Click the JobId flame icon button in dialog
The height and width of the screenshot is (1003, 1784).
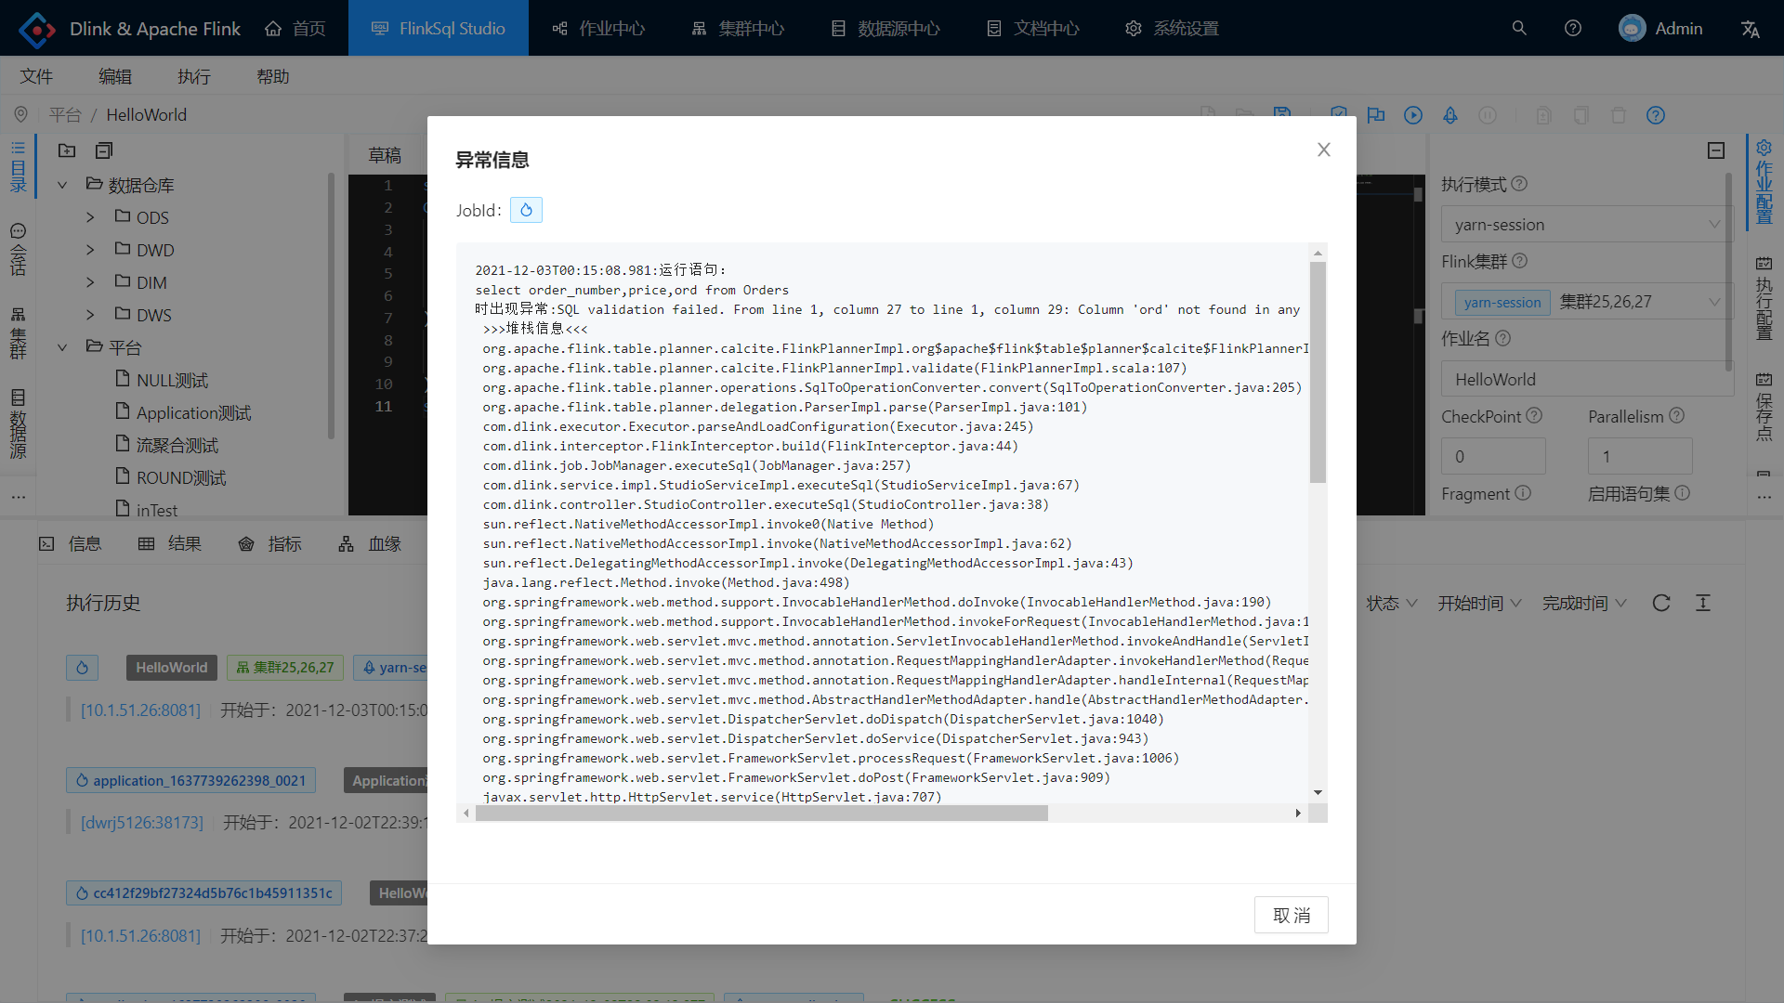[526, 210]
